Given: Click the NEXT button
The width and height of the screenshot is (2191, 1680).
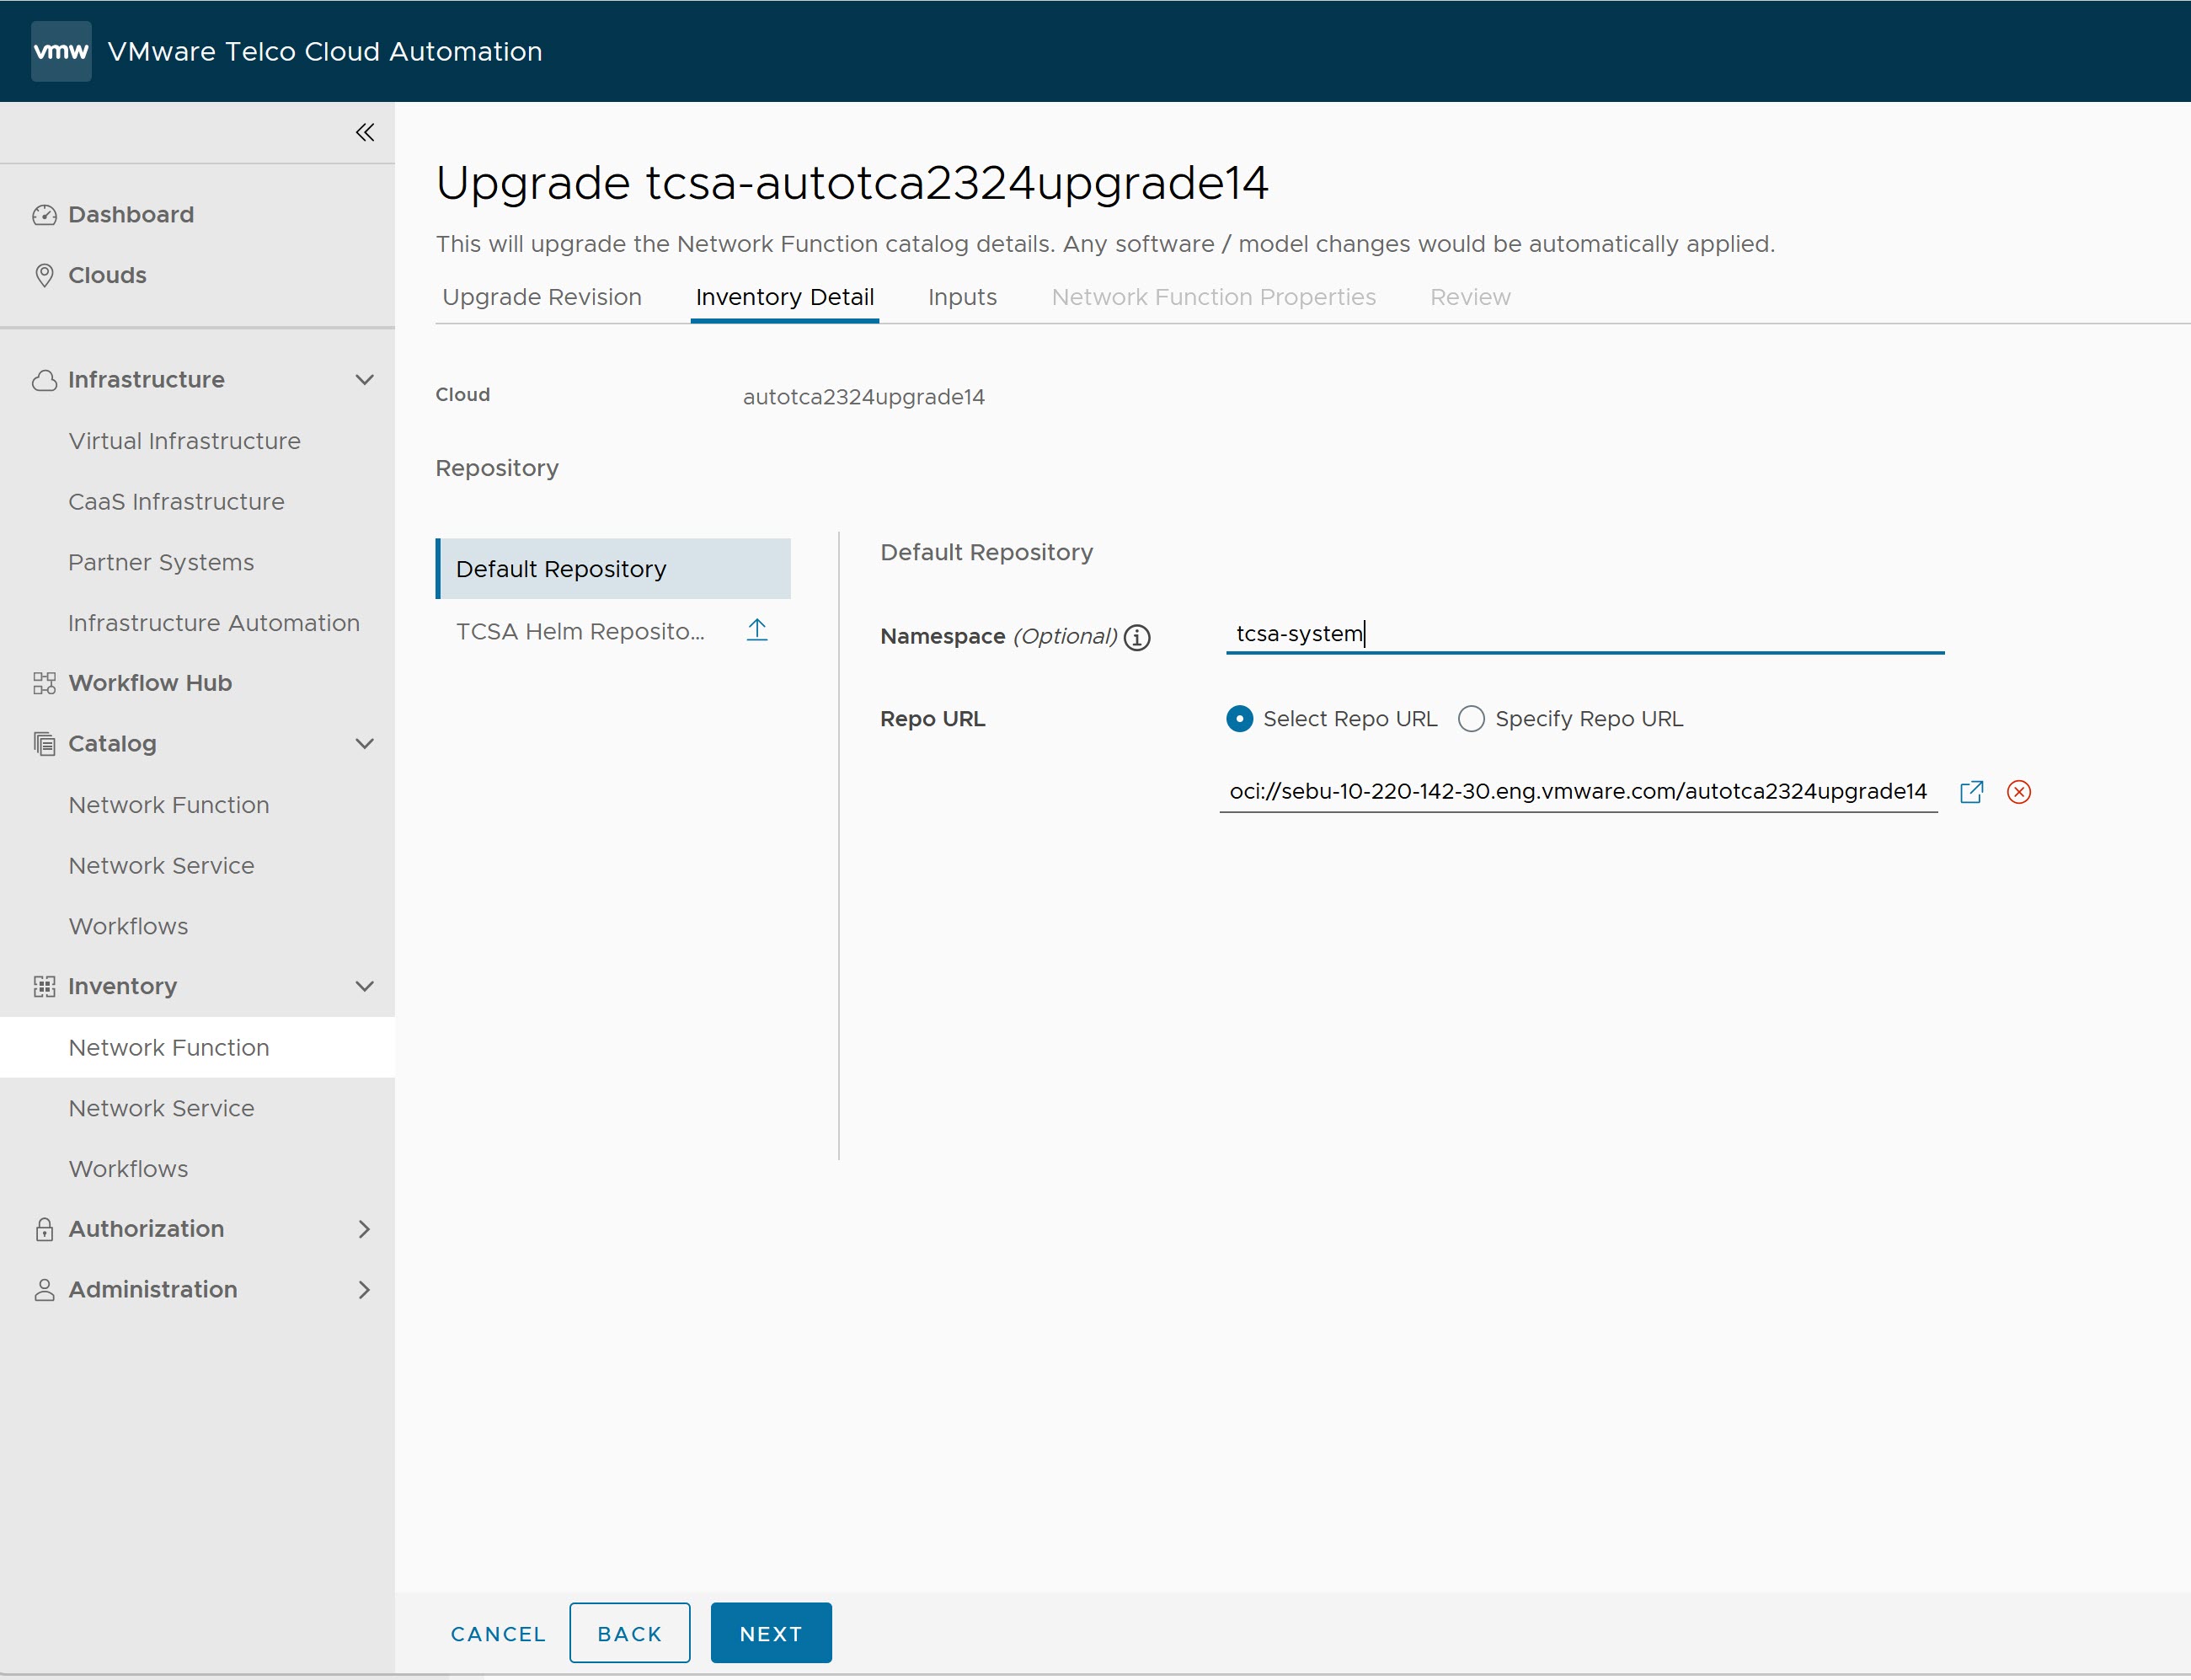Looking at the screenshot, I should tap(771, 1630).
